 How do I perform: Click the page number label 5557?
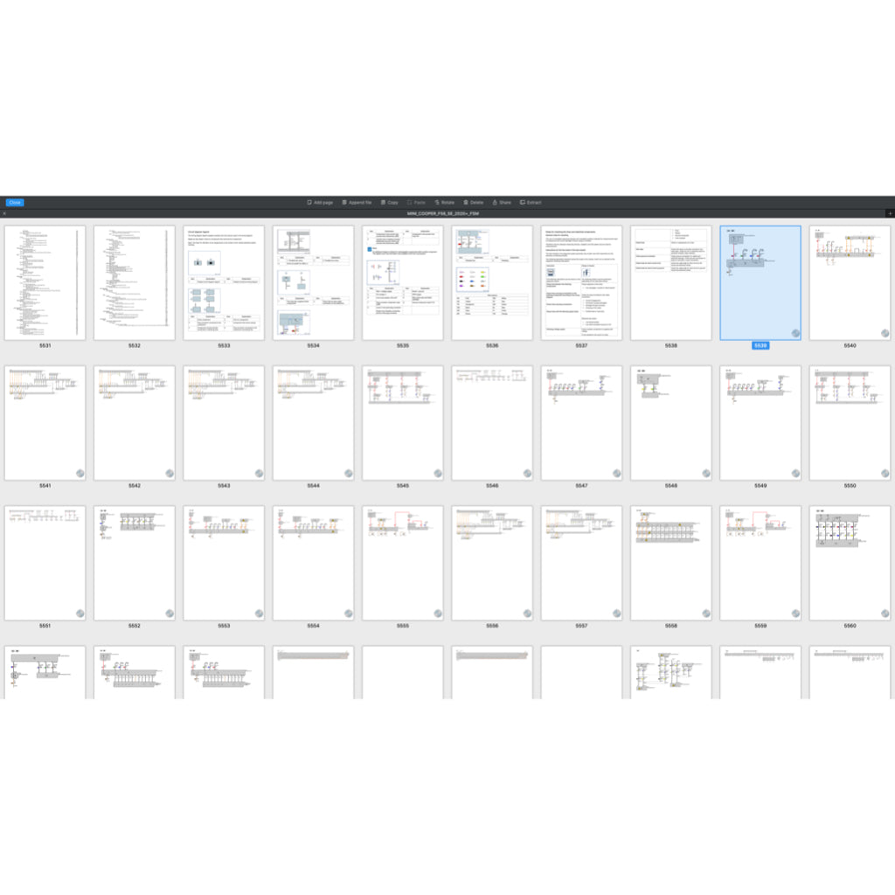(x=581, y=626)
